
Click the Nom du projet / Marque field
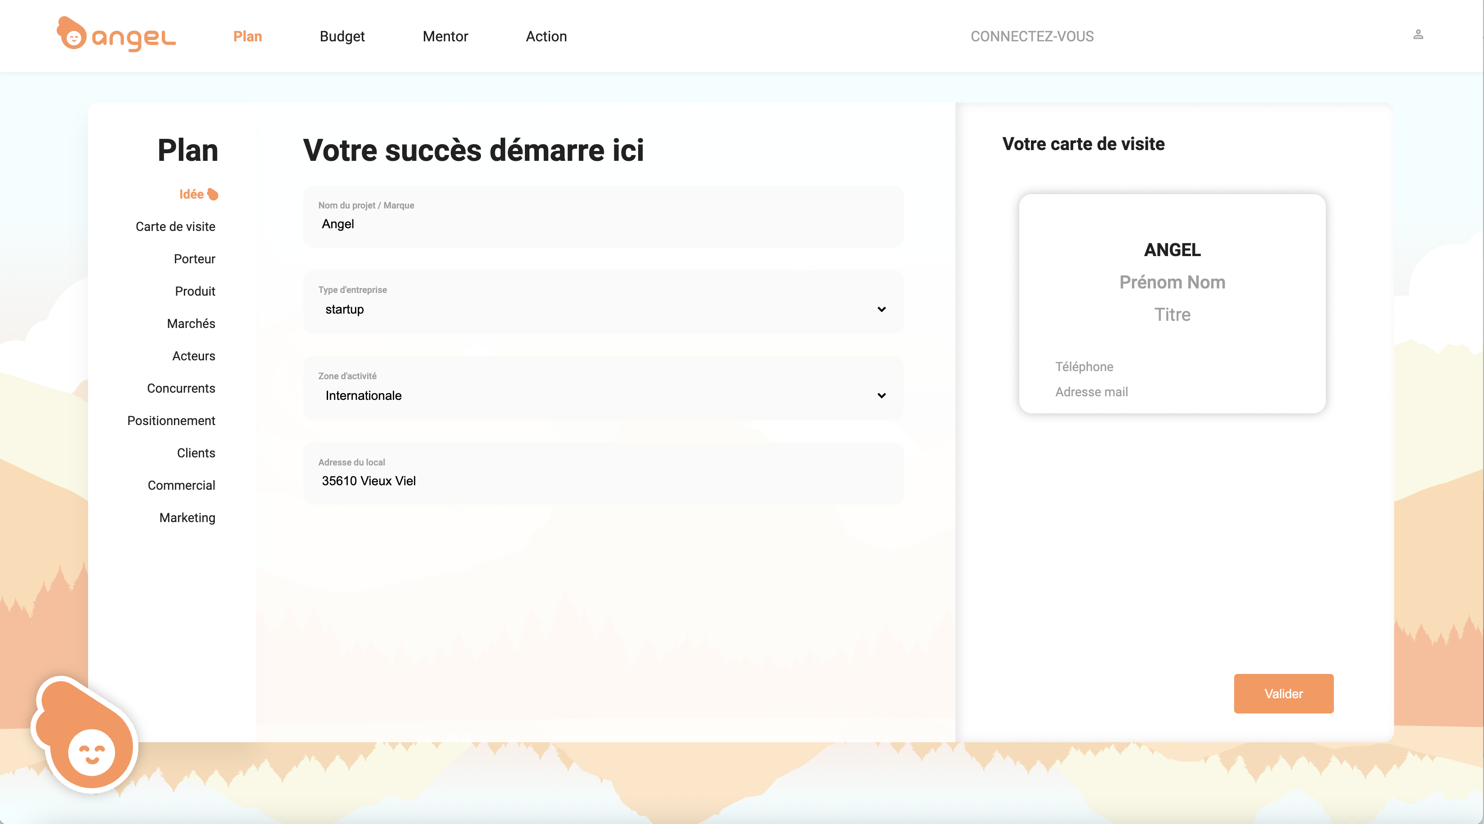click(603, 217)
